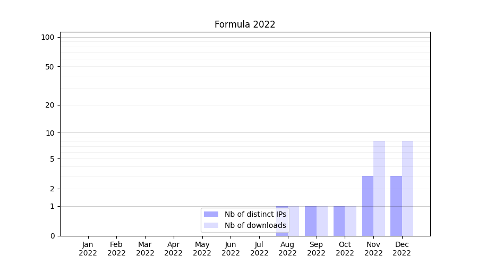Select the Nb of distinct IPs legend label
This screenshot has width=478, height=265.
coord(255,214)
